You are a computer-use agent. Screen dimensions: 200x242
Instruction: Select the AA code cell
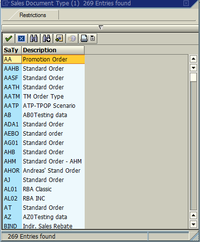(12, 60)
